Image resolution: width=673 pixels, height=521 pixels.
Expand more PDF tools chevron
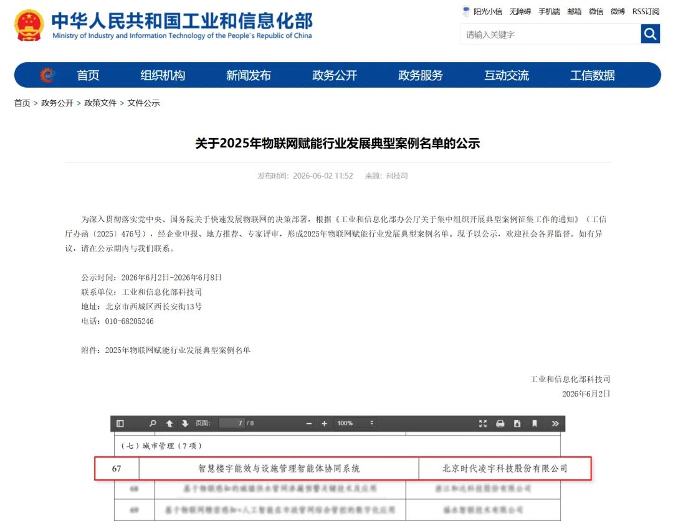555,424
